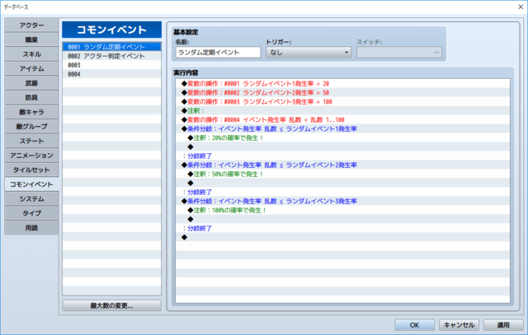Select empty common event 0004
The width and height of the screenshot is (528, 335).
111,74
